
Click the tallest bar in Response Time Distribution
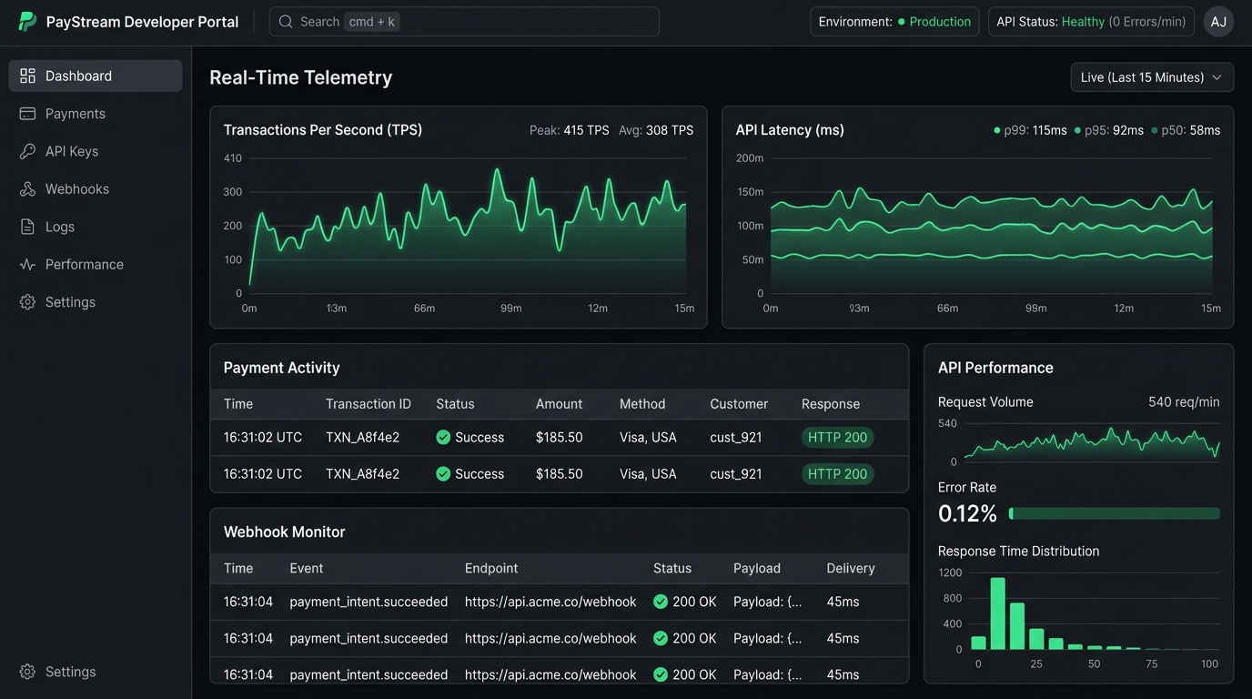coord(998,613)
